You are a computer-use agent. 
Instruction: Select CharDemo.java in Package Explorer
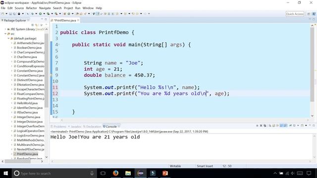pos(27,57)
